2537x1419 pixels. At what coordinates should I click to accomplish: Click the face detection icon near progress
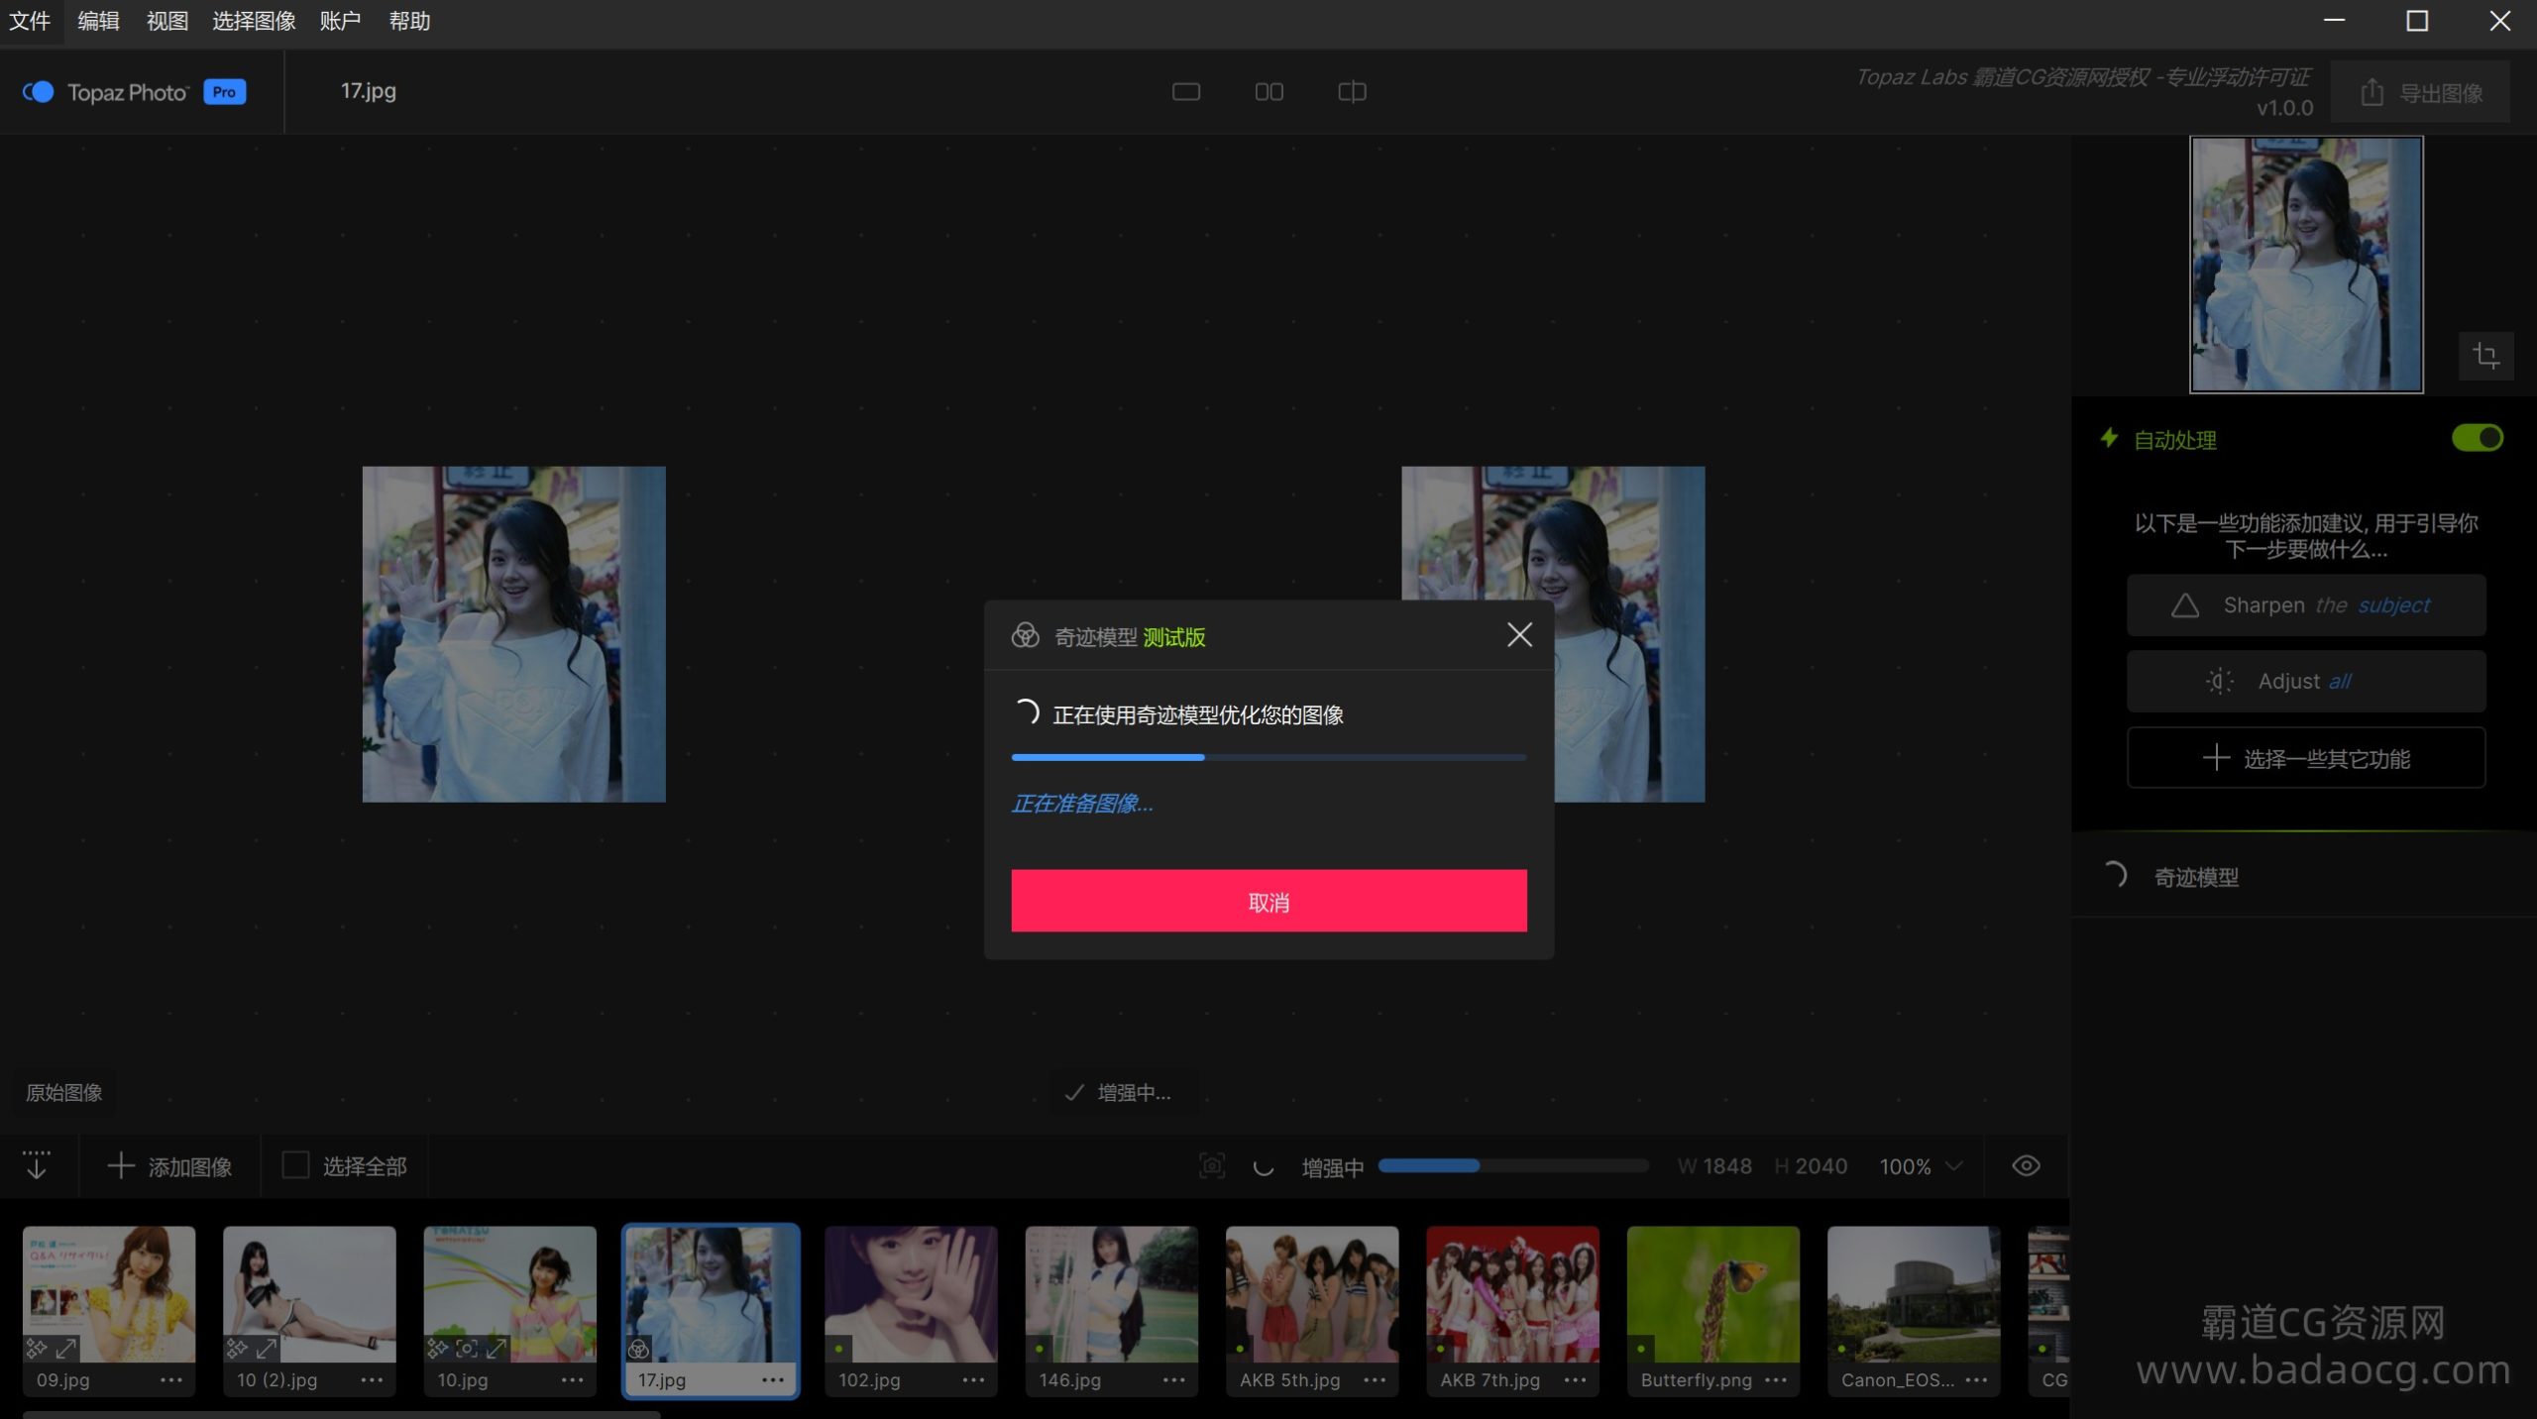pyautogui.click(x=1211, y=1166)
